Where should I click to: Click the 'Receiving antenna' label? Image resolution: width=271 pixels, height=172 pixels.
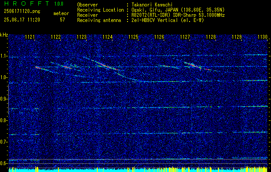click(99, 20)
